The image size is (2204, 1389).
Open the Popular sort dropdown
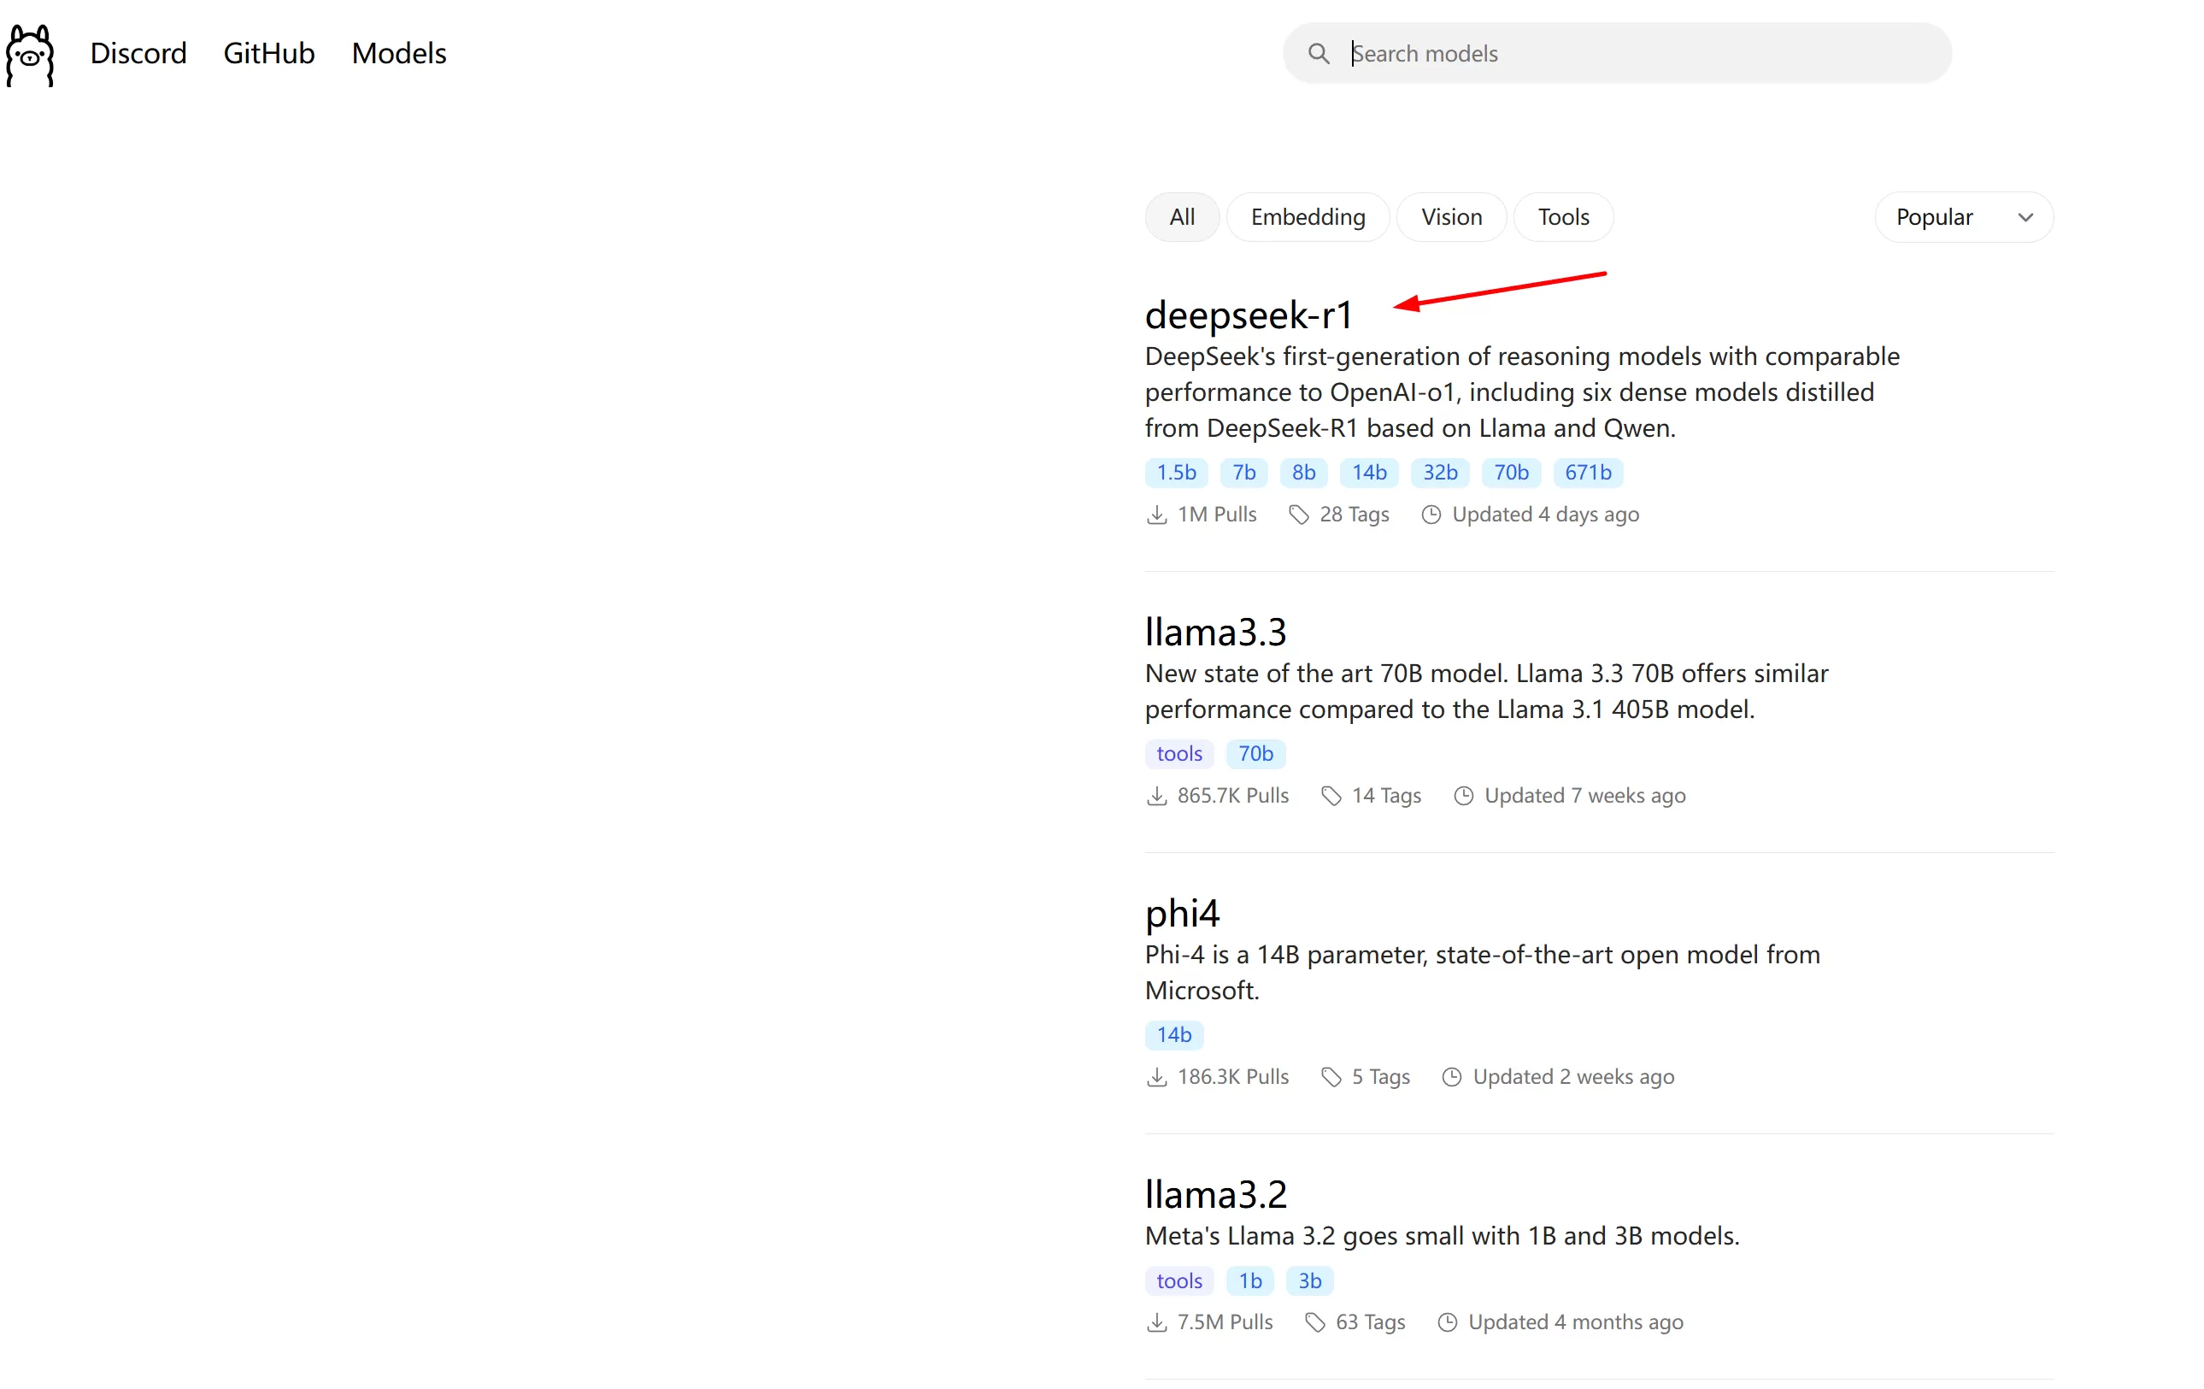pos(1963,217)
